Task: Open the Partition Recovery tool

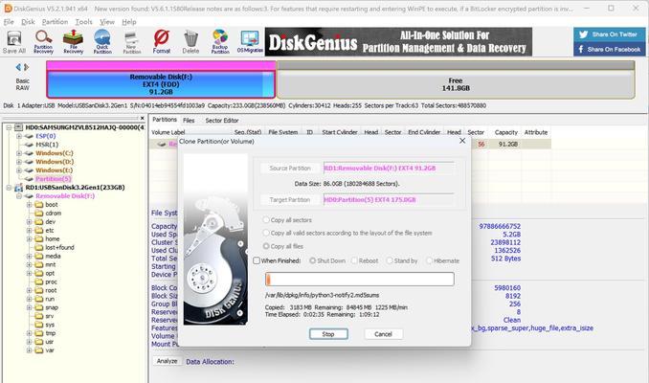Action: [43, 42]
